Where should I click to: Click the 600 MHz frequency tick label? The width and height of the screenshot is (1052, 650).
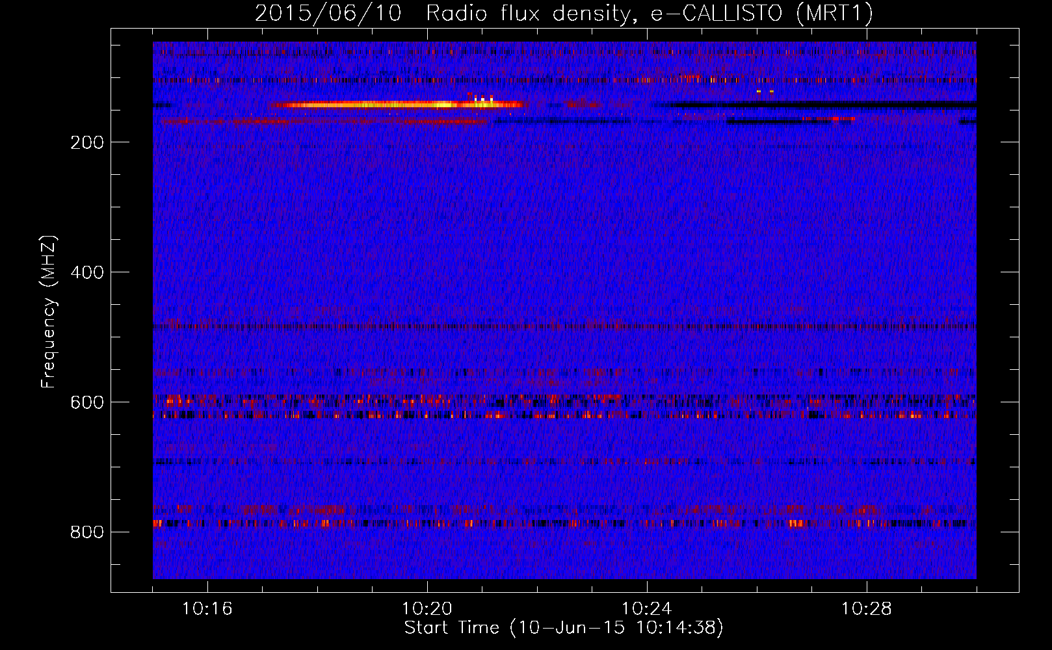[x=87, y=402]
